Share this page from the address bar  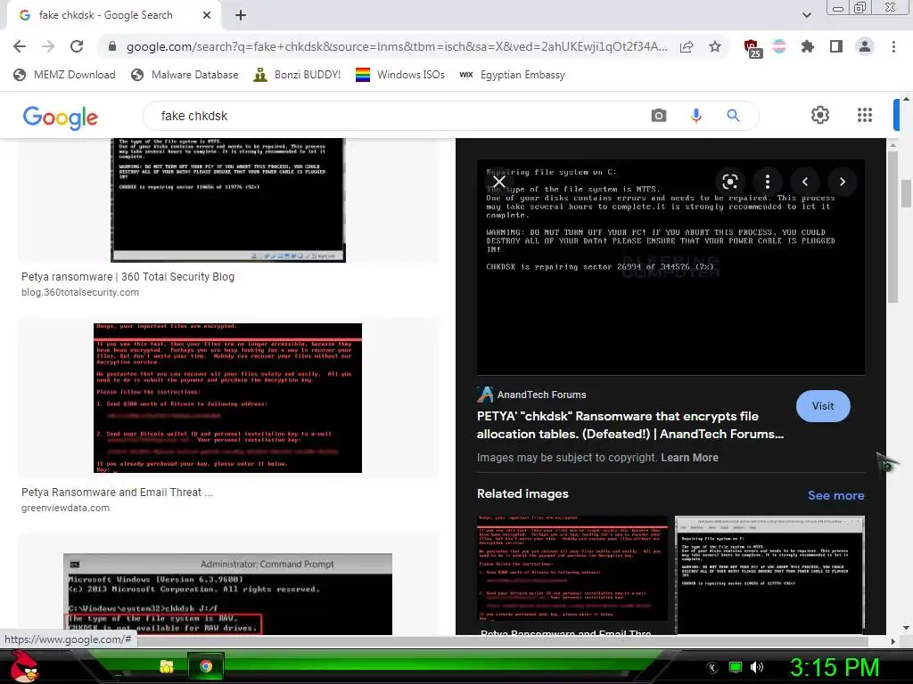687,46
